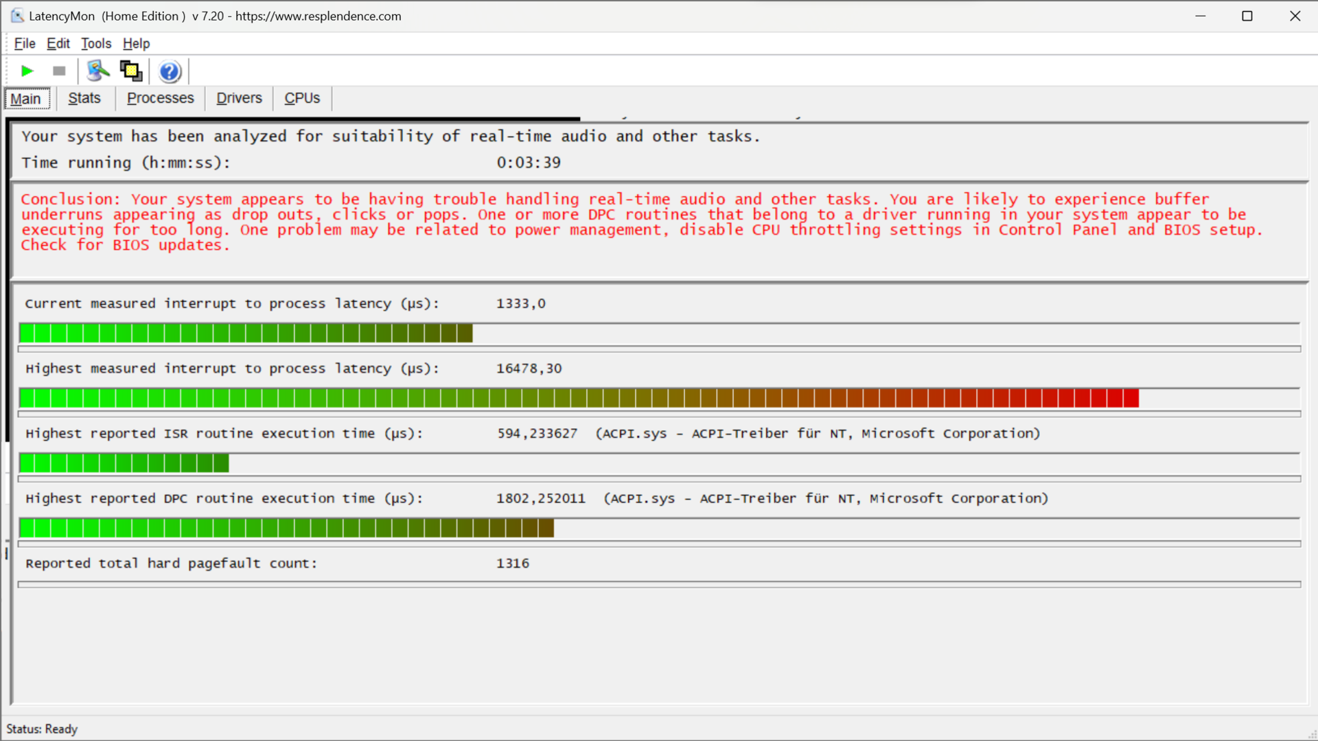Open the Edit menu
This screenshot has width=1318, height=741.
58,43
